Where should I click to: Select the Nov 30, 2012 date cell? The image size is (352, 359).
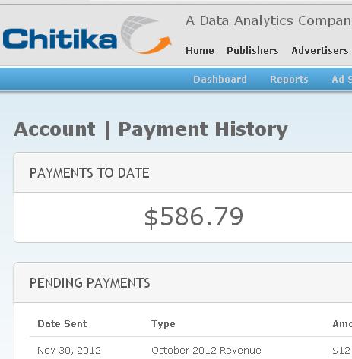pyautogui.click(x=69, y=351)
